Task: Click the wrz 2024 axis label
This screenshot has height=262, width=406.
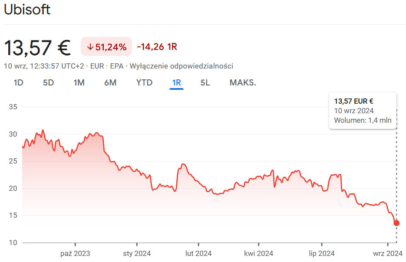Action: 388,253
